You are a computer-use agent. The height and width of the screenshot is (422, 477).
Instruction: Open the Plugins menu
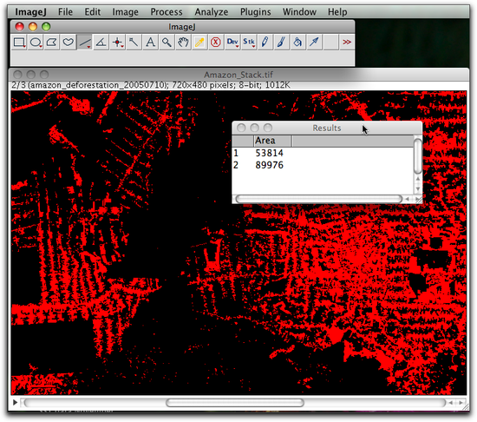click(256, 12)
